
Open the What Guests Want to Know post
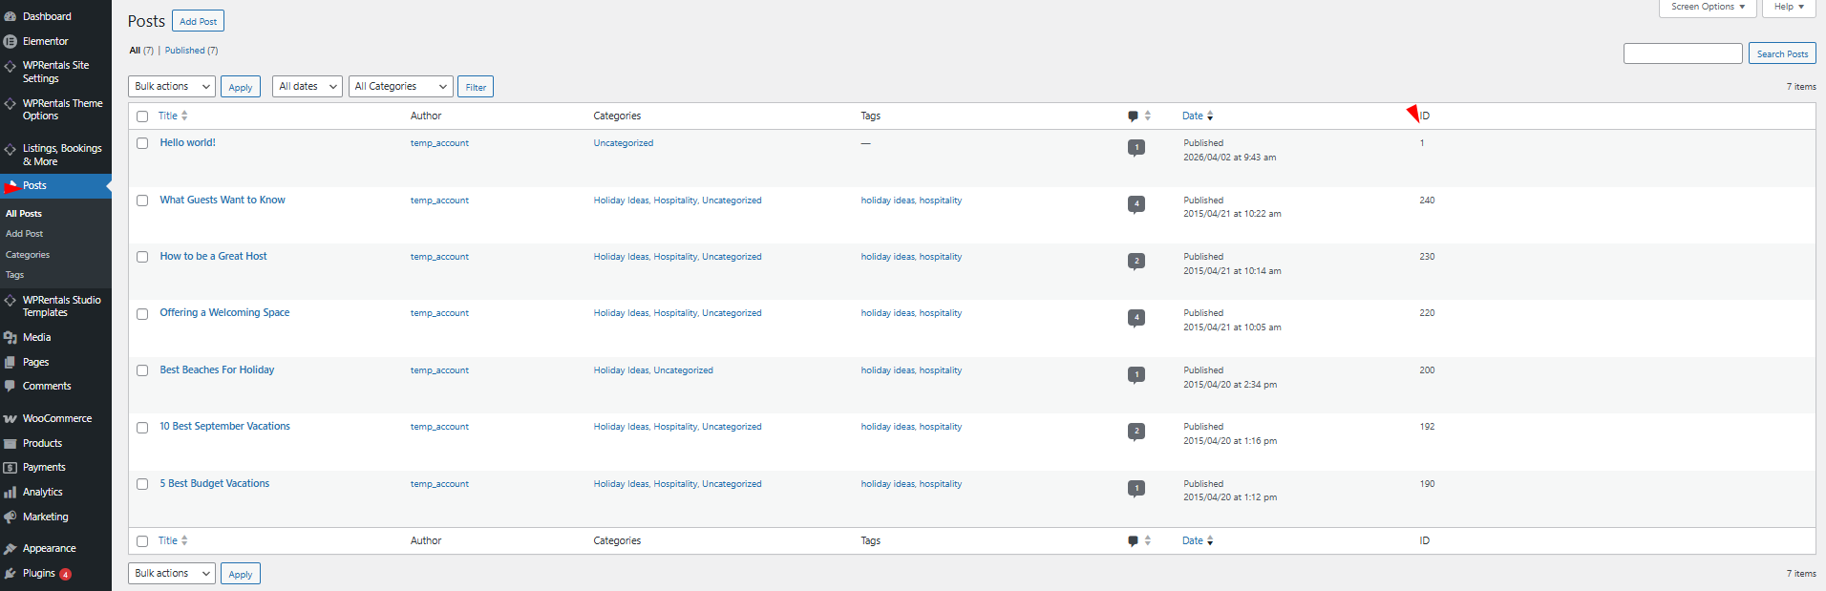coord(223,201)
